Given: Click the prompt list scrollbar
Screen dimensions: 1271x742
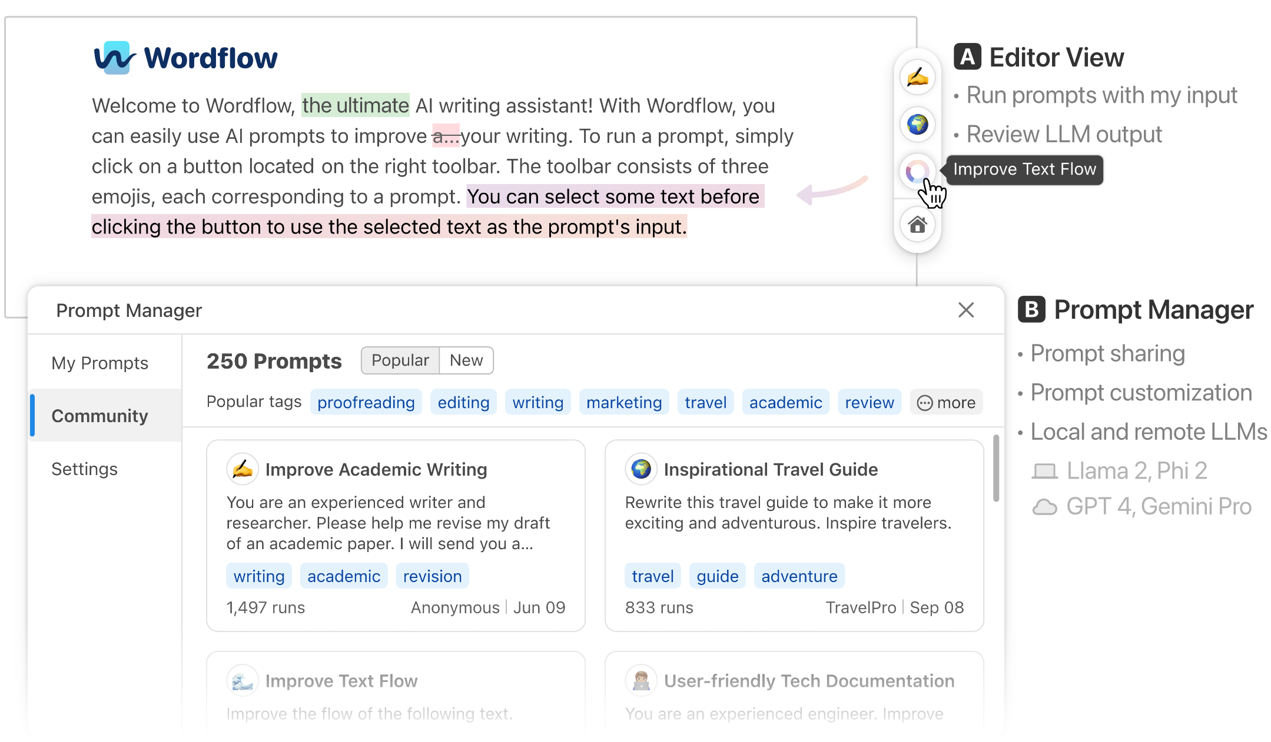Looking at the screenshot, I should [x=995, y=469].
